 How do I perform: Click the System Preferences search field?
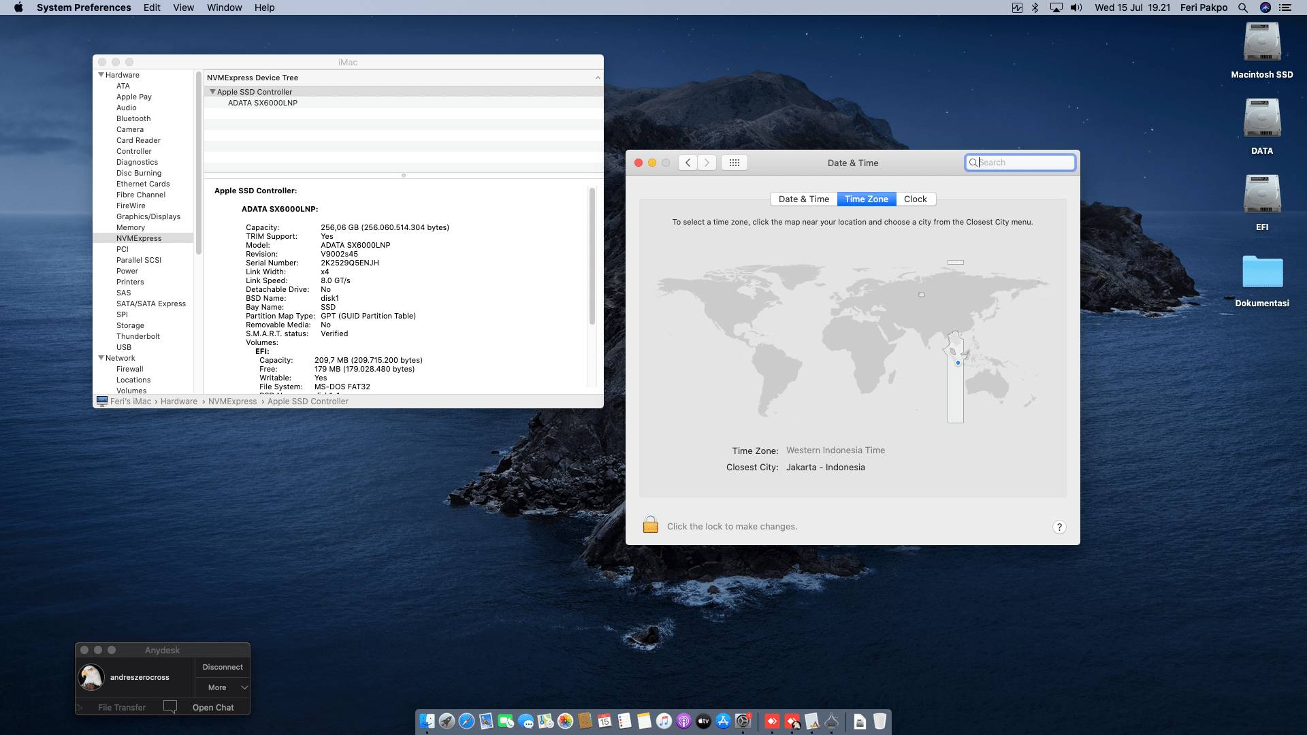click(x=1020, y=162)
